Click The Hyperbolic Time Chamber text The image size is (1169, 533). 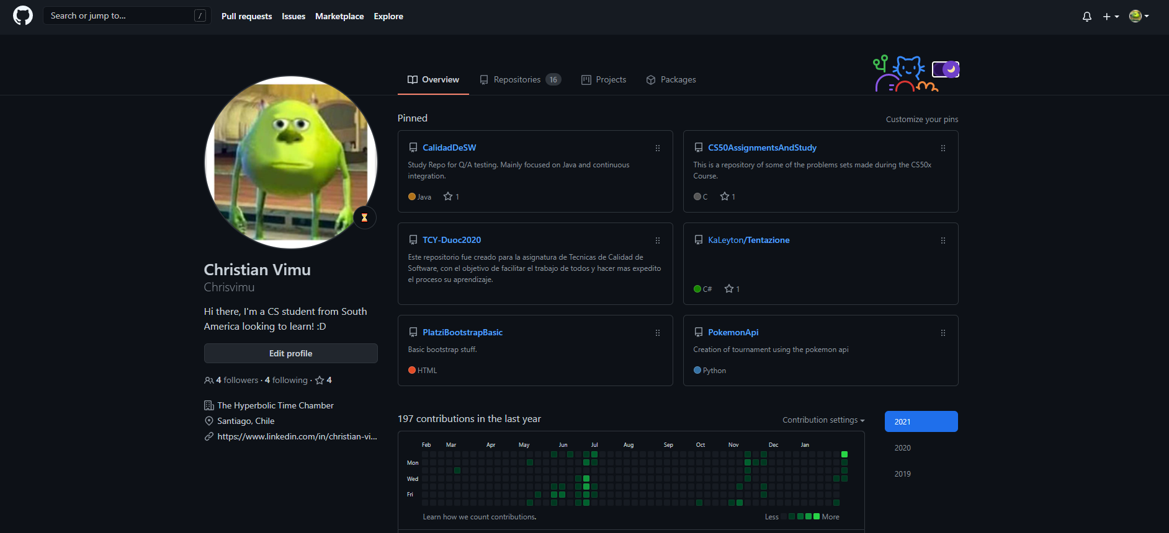[x=275, y=405]
